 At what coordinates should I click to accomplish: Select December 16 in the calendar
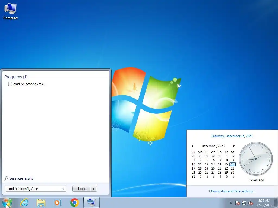click(233, 164)
